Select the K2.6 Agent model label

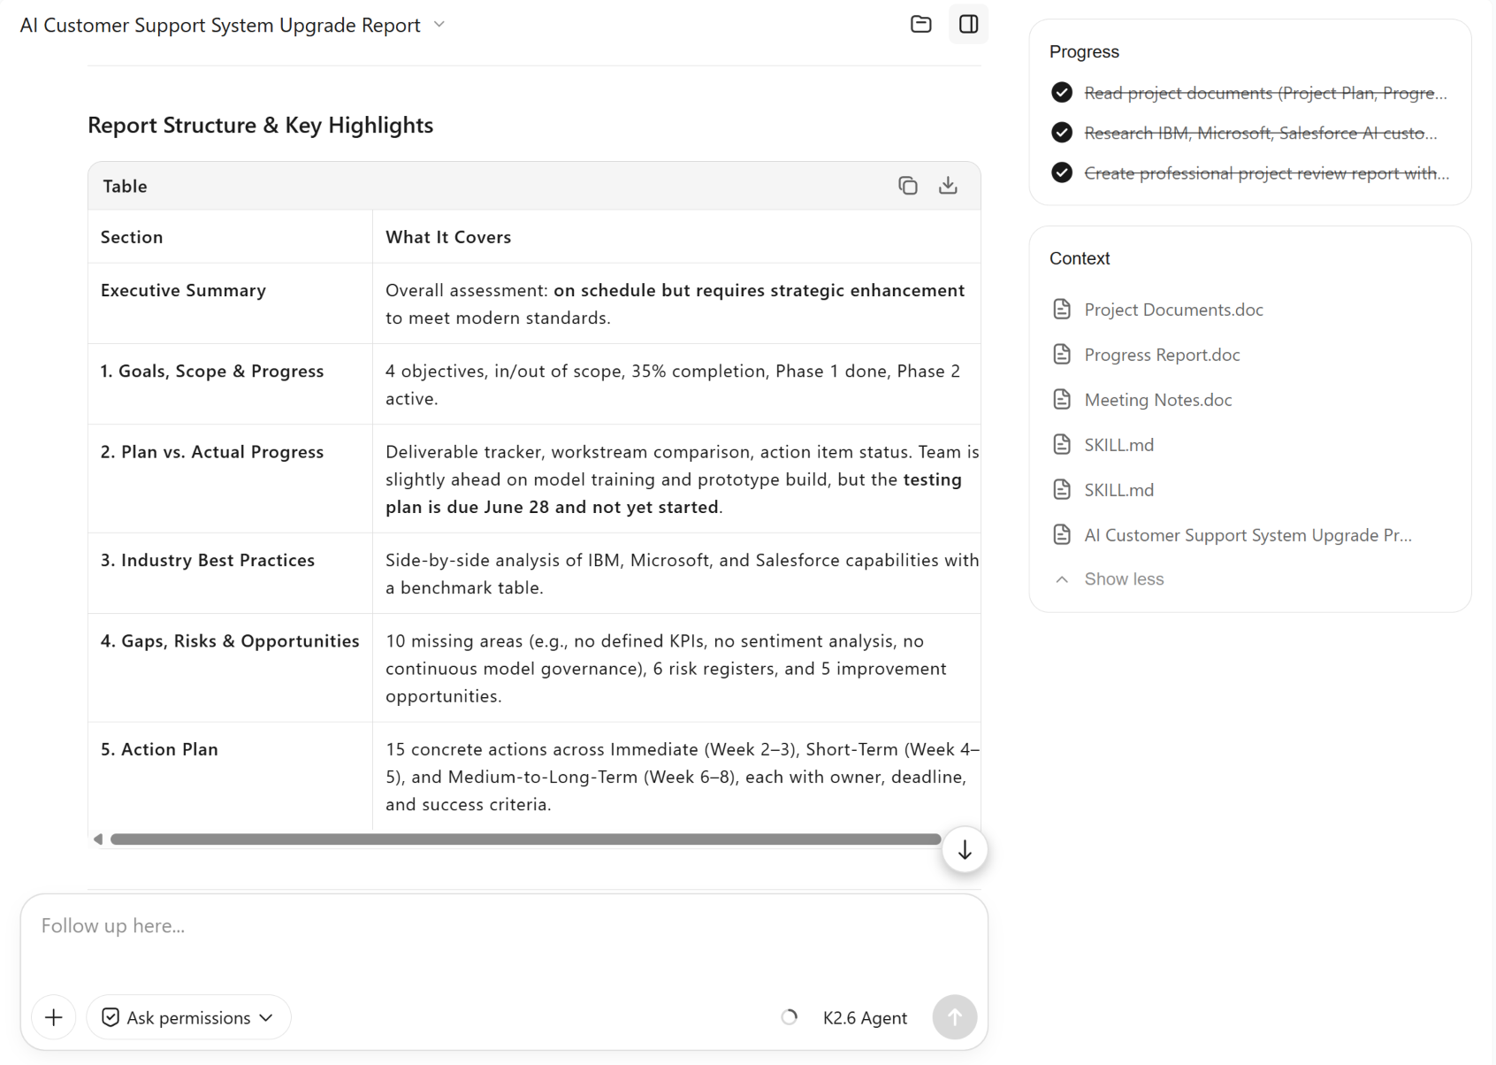(865, 1018)
